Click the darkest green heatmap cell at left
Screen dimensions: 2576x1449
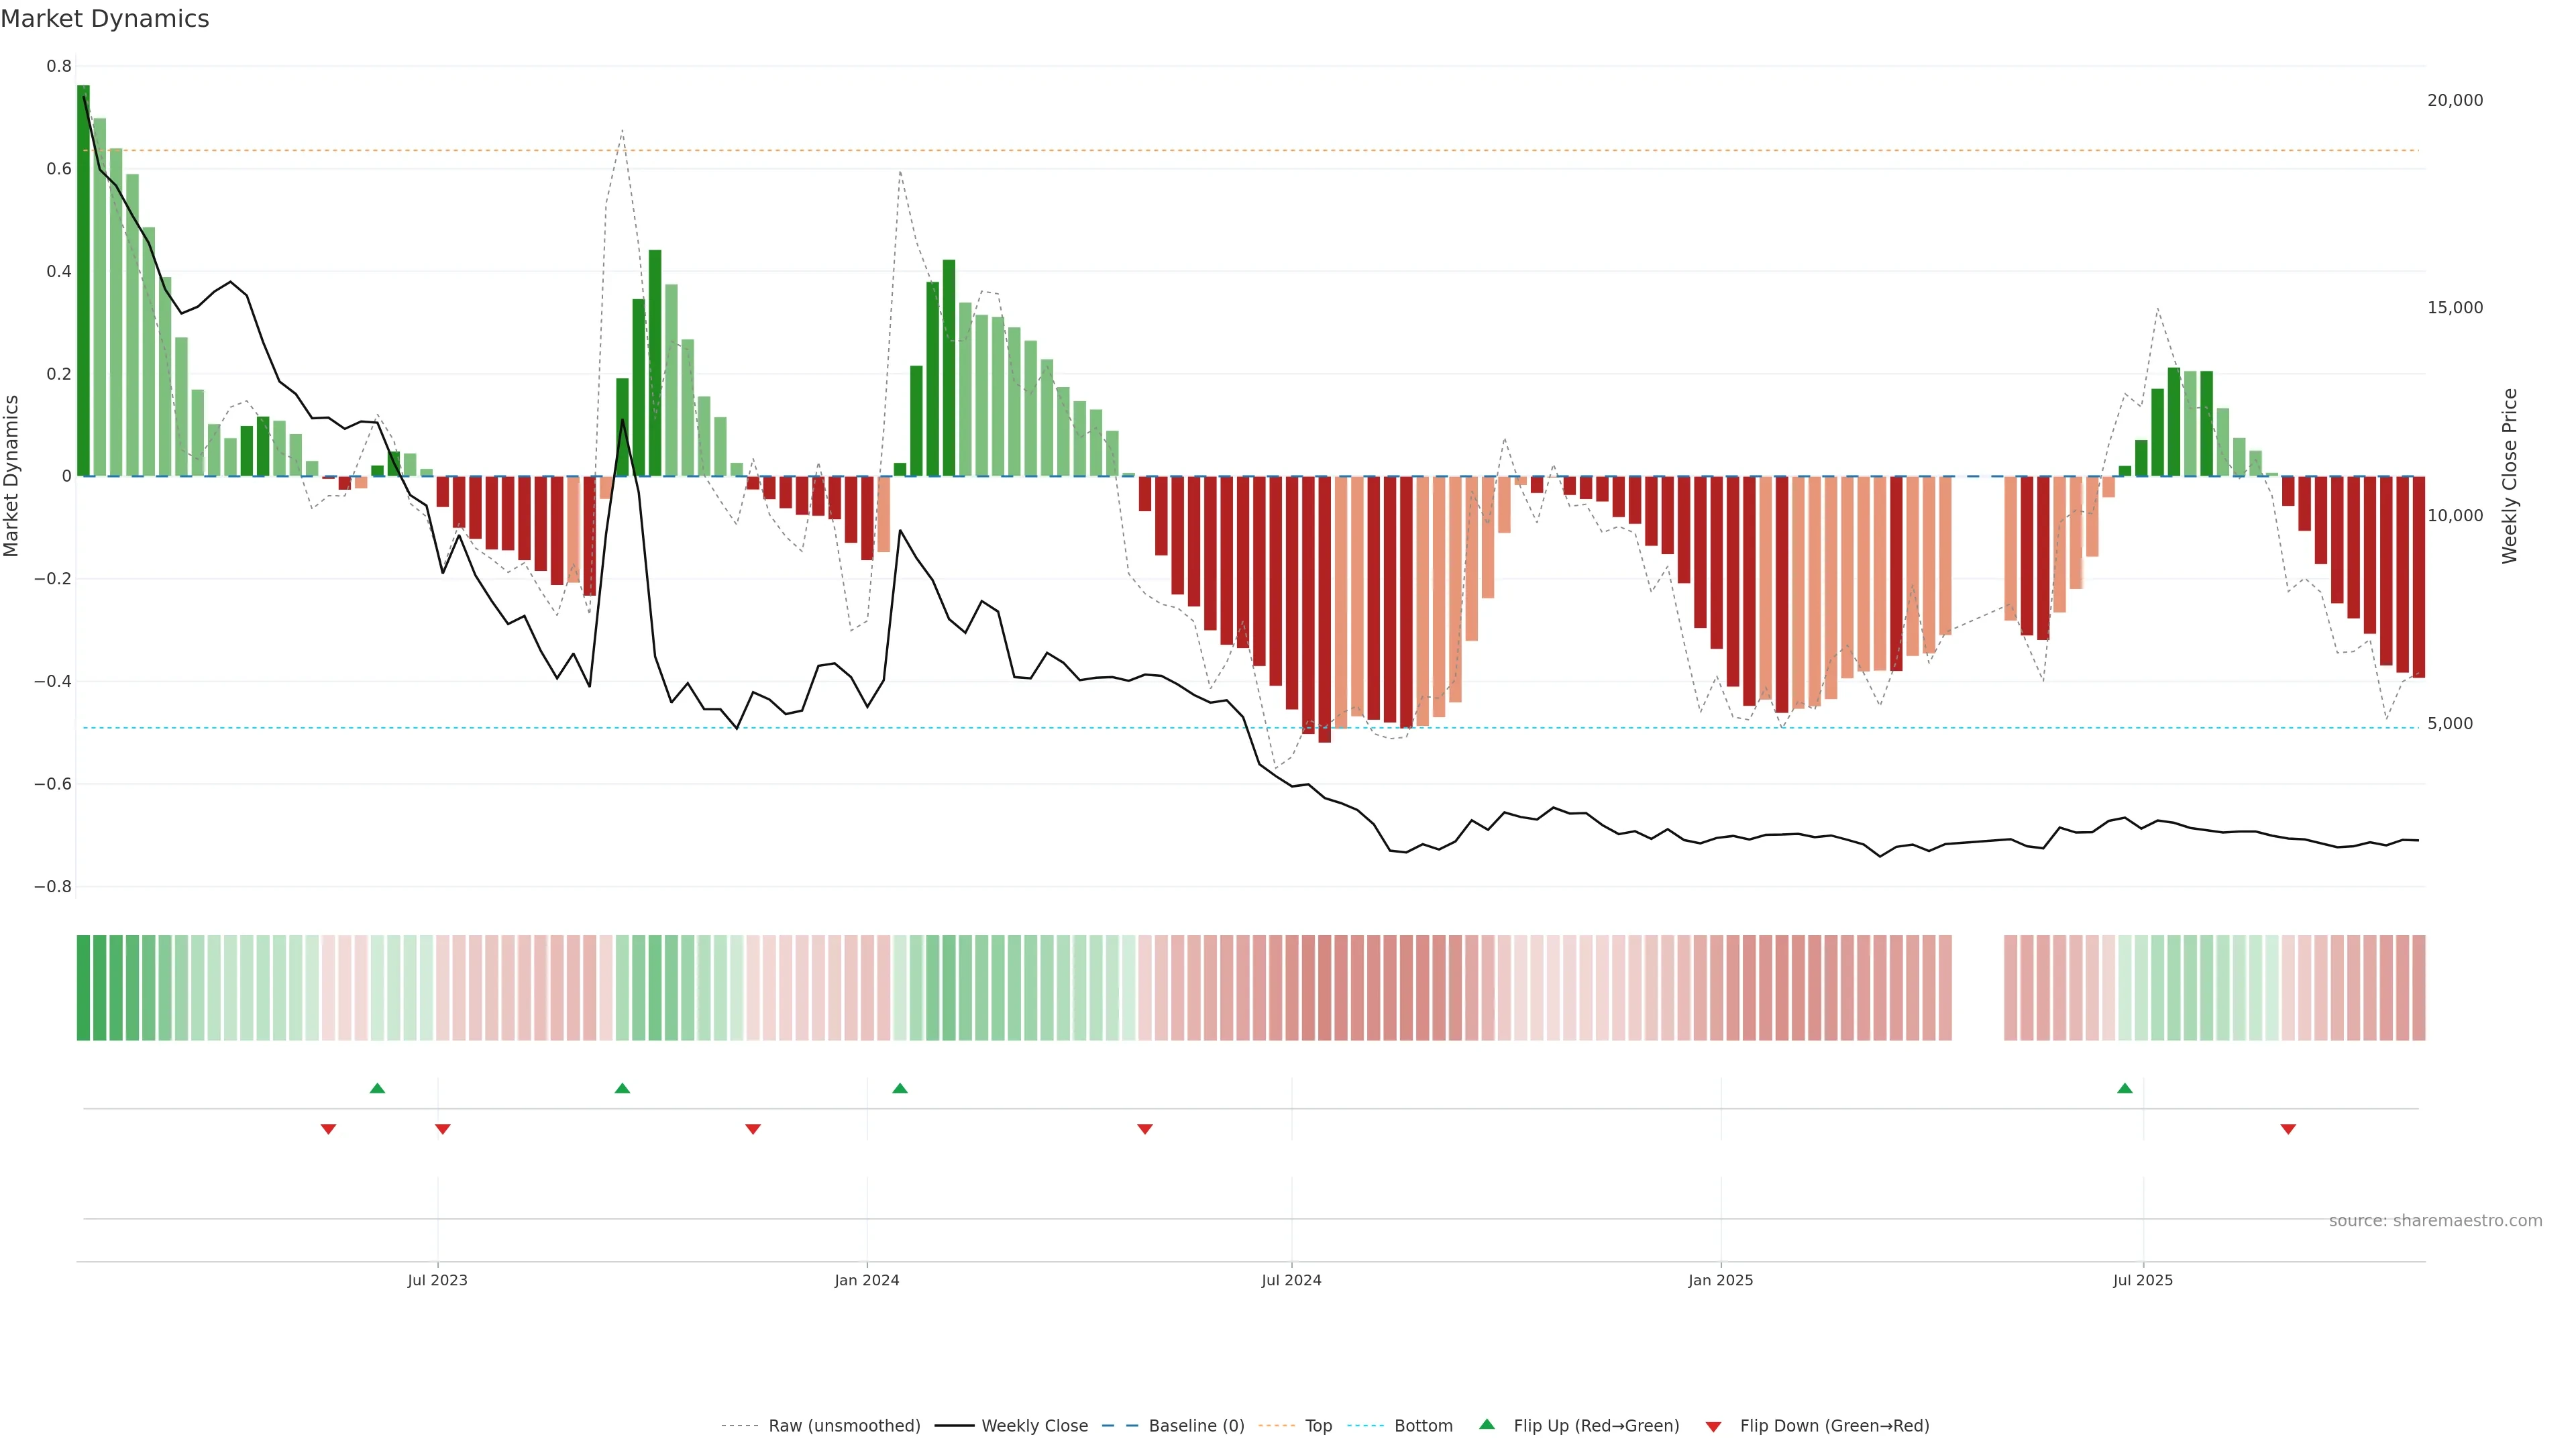83,988
